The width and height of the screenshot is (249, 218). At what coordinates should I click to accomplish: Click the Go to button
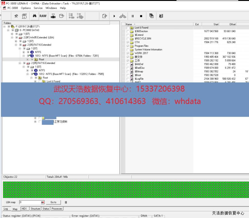pos(54,202)
